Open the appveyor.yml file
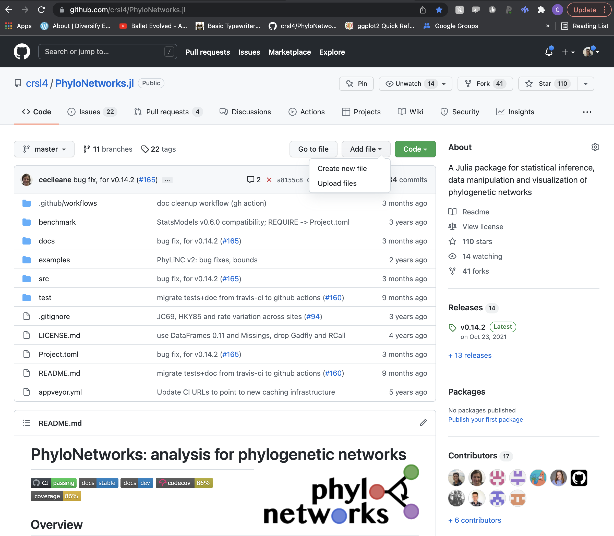614x536 pixels. click(60, 392)
